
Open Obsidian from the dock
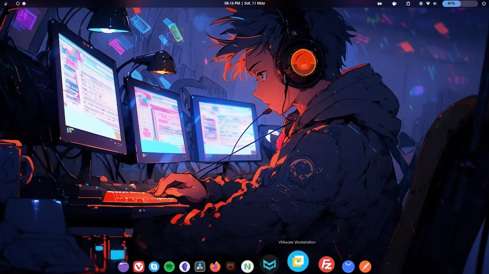click(185, 266)
